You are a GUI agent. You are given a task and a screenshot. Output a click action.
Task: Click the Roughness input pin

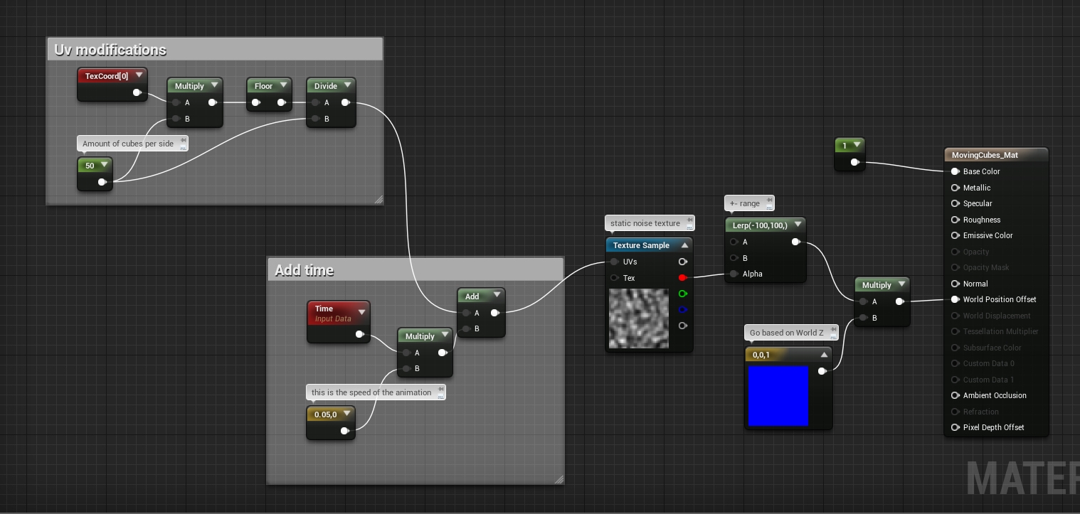955,220
